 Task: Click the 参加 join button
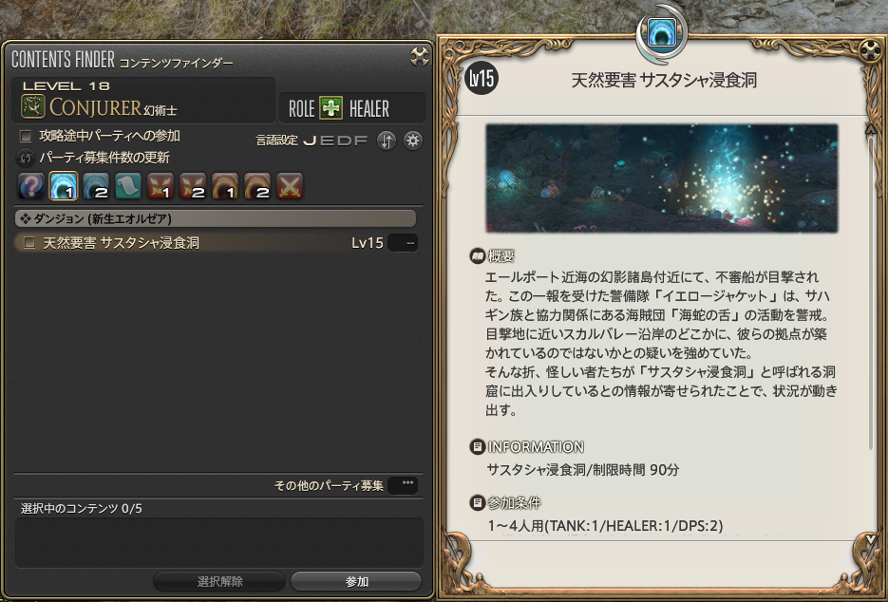[356, 582]
